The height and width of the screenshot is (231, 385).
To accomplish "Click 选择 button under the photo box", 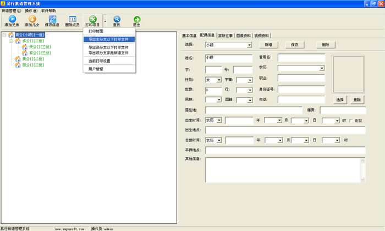I will click(x=340, y=100).
